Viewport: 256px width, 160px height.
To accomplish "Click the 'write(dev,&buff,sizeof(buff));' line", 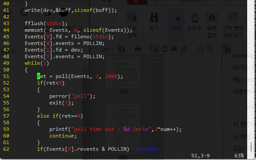I will coord(70,10).
